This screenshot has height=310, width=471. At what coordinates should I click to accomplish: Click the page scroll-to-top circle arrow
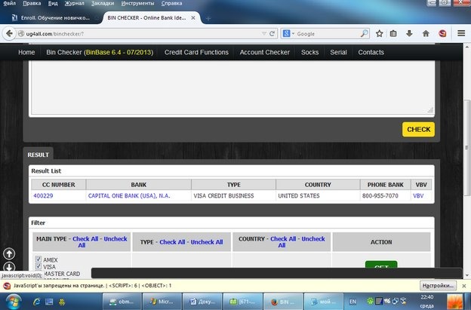click(x=9, y=254)
